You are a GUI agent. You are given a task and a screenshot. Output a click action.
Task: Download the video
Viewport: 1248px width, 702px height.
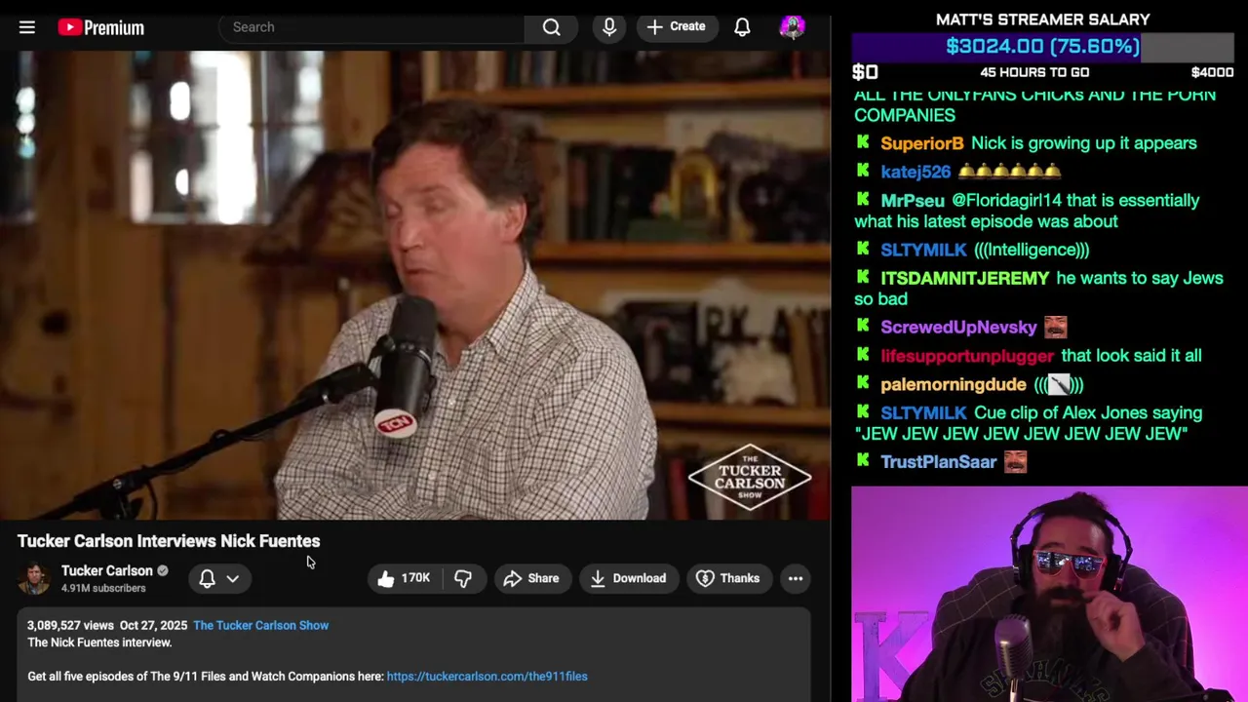click(629, 578)
